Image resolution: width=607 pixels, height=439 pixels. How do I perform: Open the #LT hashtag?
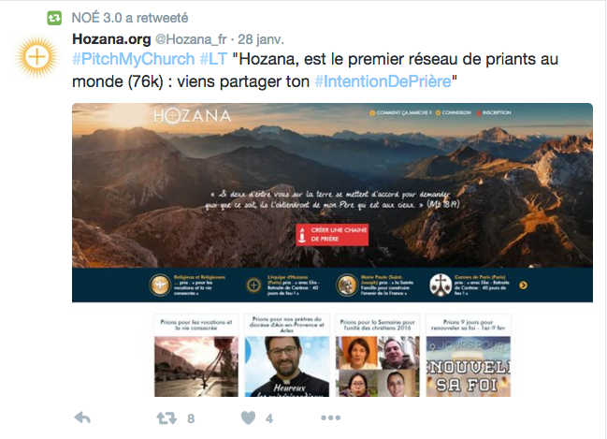(213, 59)
